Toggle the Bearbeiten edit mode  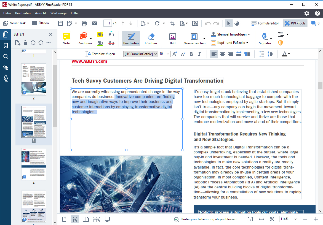pos(131,39)
